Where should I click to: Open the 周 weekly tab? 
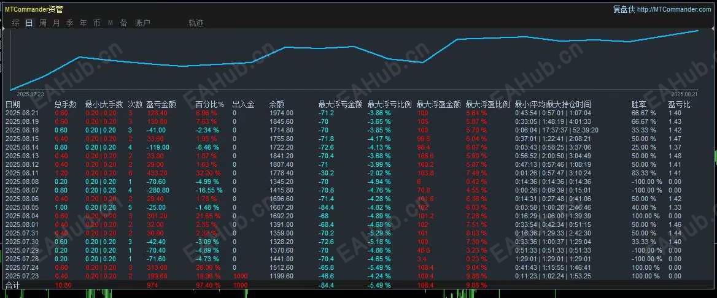pyautogui.click(x=42, y=23)
